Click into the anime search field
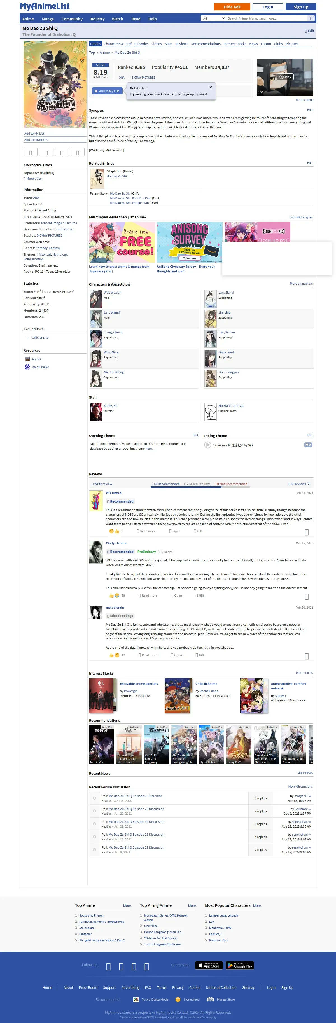The height and width of the screenshot is (1023, 336). 267,18
